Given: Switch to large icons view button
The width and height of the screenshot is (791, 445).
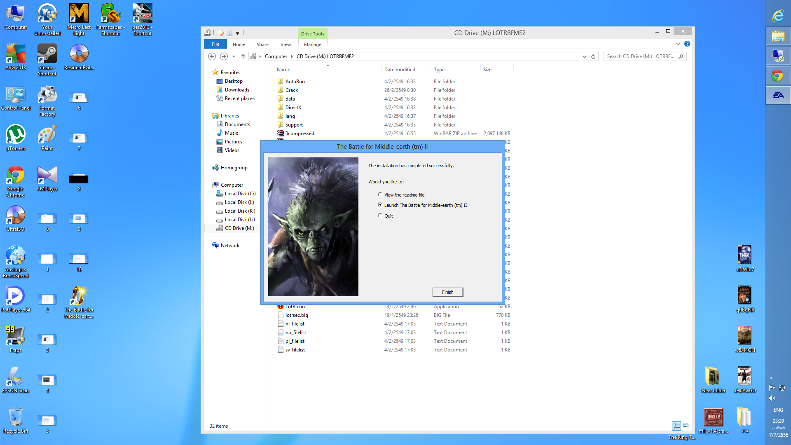Looking at the screenshot, I should click(x=686, y=426).
